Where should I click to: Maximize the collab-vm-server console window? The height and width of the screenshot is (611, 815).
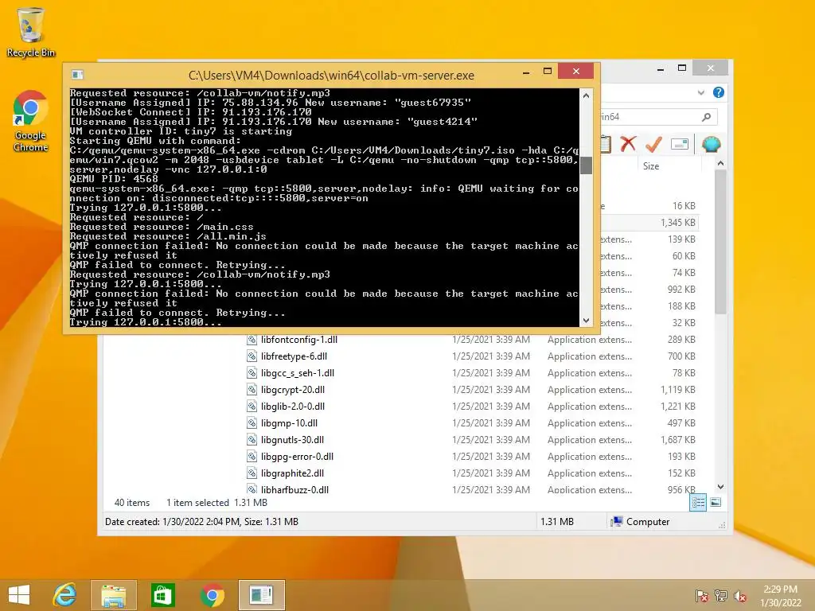click(x=548, y=71)
